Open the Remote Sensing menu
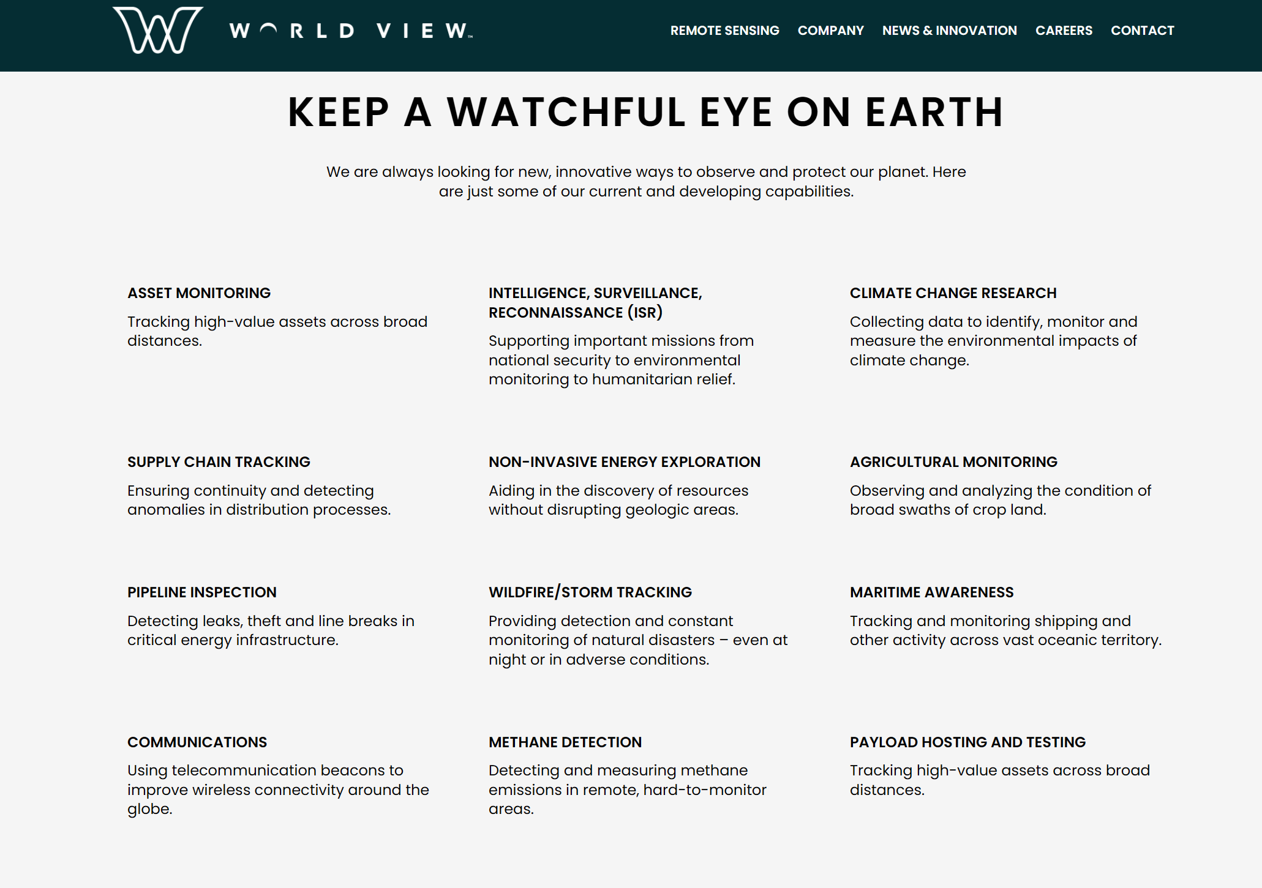The image size is (1262, 888). coord(724,31)
